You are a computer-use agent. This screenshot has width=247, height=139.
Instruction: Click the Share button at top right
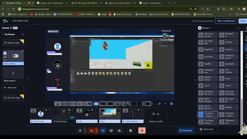point(243,21)
